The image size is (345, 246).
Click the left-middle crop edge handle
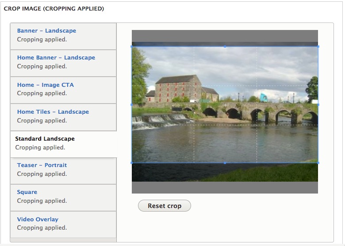coord(131,105)
